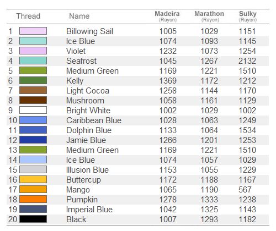The image size is (276, 231).
Task: Click the Name column header
Action: click(79, 16)
